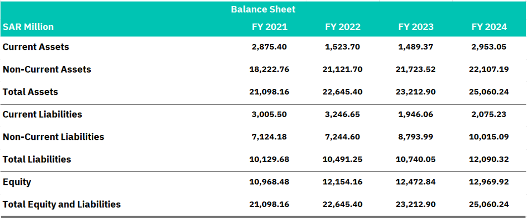Click Equity FY 2024 value 12,969.92
Viewport: 527px width, 219px height.
(x=489, y=182)
